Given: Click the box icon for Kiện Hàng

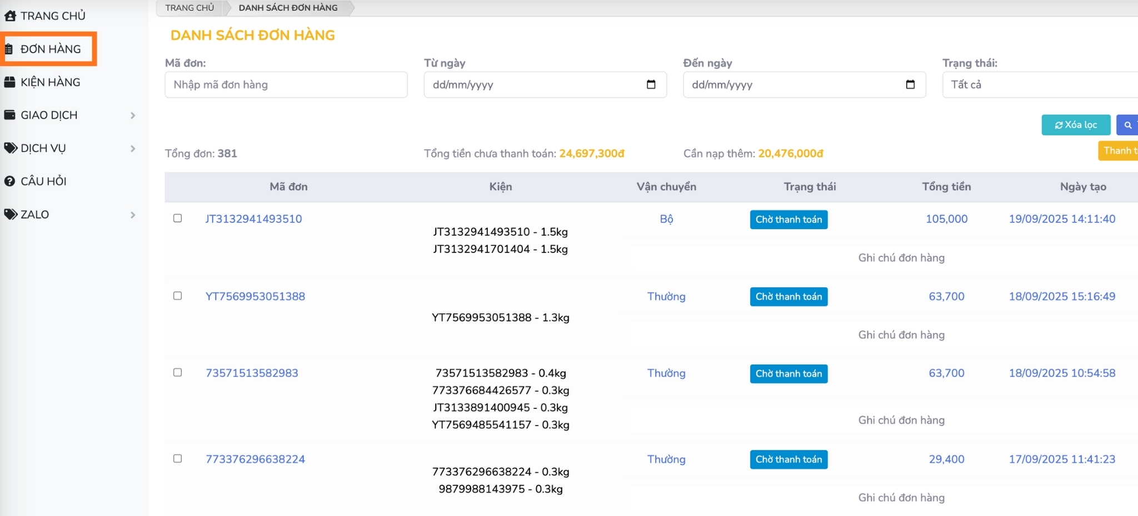Looking at the screenshot, I should (10, 82).
